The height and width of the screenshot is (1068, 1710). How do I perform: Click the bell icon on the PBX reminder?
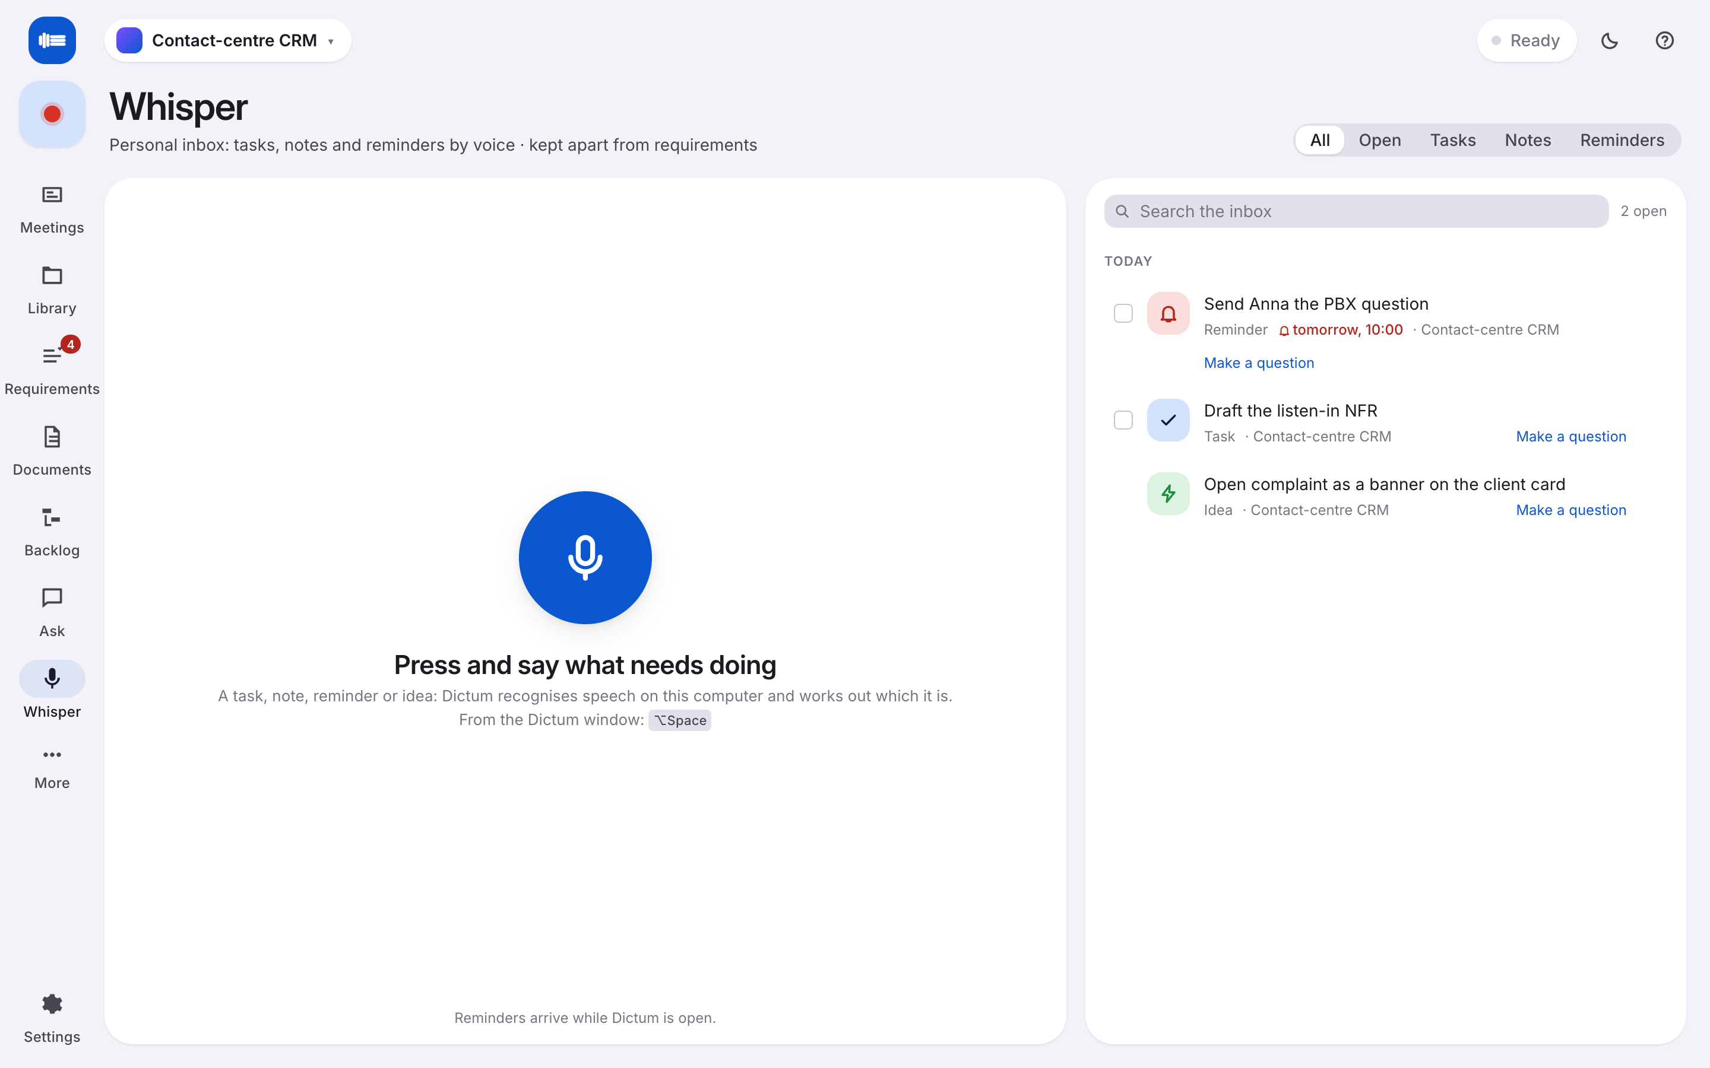1168,313
